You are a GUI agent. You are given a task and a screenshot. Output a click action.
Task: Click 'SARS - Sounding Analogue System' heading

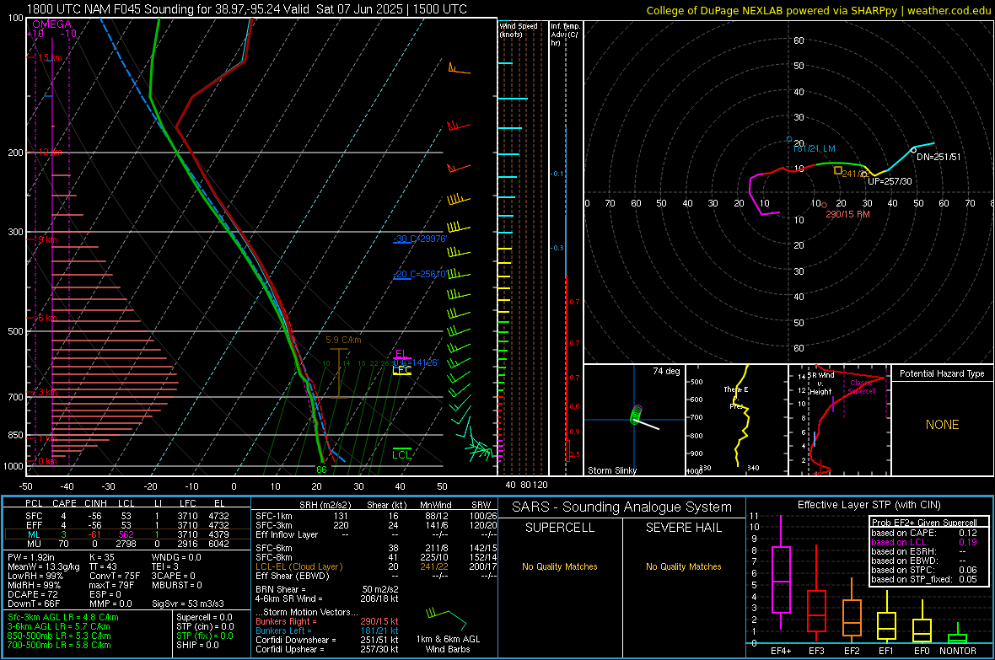(x=621, y=507)
